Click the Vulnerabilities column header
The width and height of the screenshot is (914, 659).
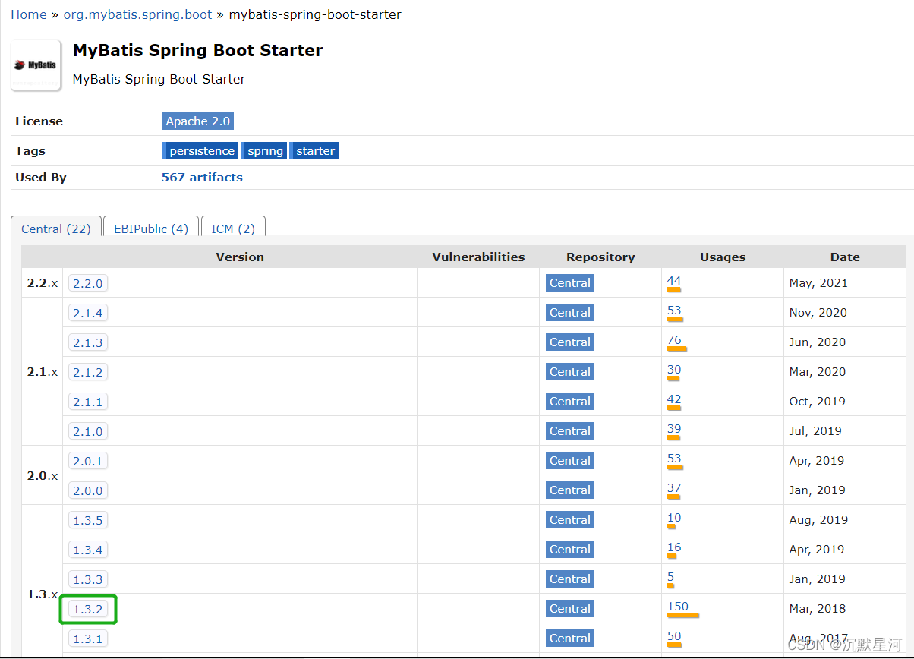(x=478, y=257)
